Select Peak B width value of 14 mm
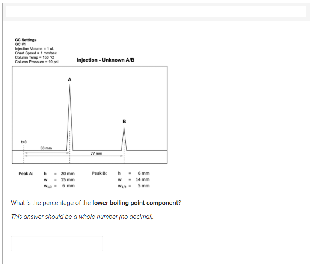This screenshot has width=312, height=268. [x=141, y=179]
